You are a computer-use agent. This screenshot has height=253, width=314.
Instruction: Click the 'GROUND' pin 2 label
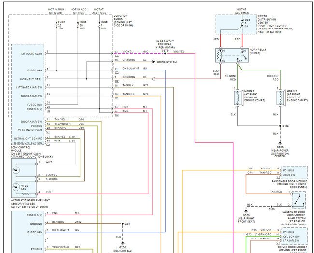click(x=36, y=224)
